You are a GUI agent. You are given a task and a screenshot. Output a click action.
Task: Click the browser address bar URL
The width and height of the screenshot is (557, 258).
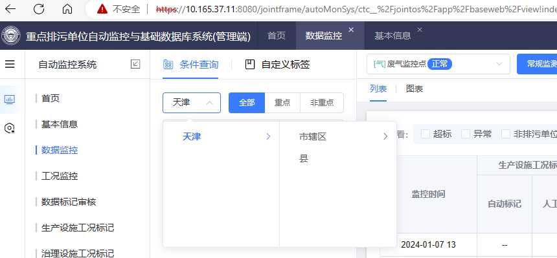(x=356, y=9)
